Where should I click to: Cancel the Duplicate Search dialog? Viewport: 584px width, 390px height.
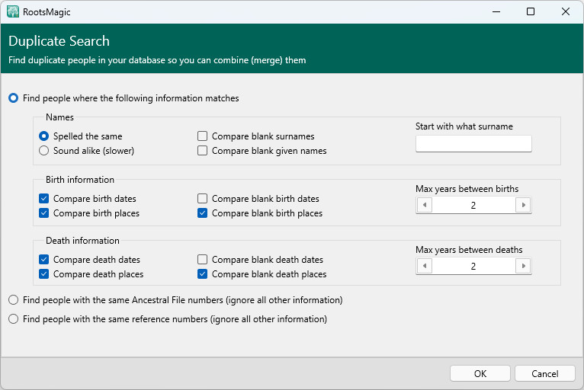[x=545, y=374]
